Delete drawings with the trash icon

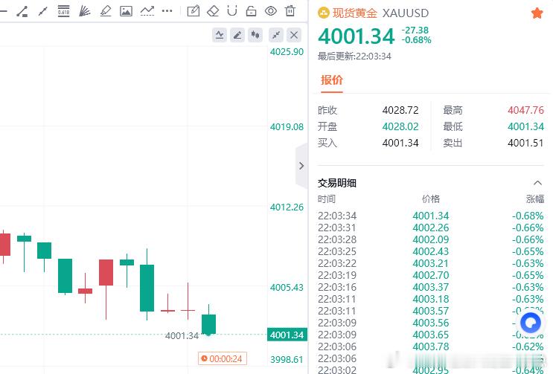coord(290,11)
